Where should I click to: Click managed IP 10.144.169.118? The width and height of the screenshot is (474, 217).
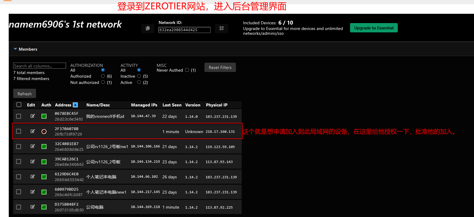(x=145, y=207)
